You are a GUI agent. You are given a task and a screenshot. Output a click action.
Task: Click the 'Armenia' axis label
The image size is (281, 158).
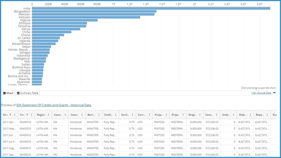[x=24, y=73]
